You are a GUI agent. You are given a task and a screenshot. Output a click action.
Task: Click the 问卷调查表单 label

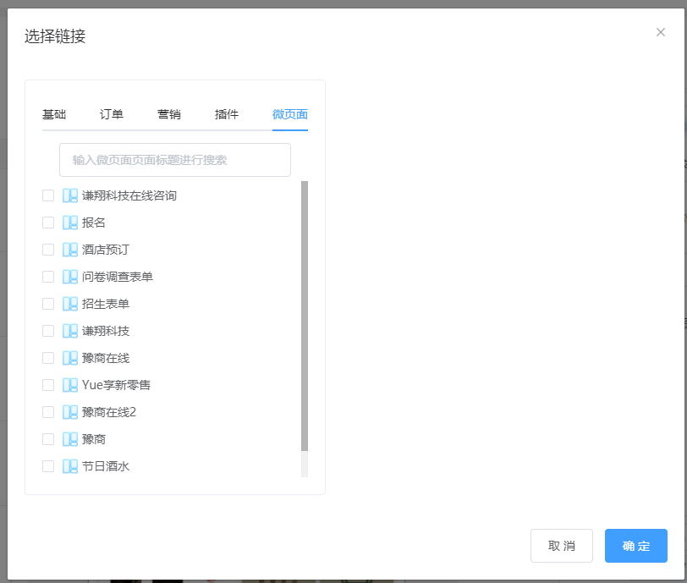point(118,277)
